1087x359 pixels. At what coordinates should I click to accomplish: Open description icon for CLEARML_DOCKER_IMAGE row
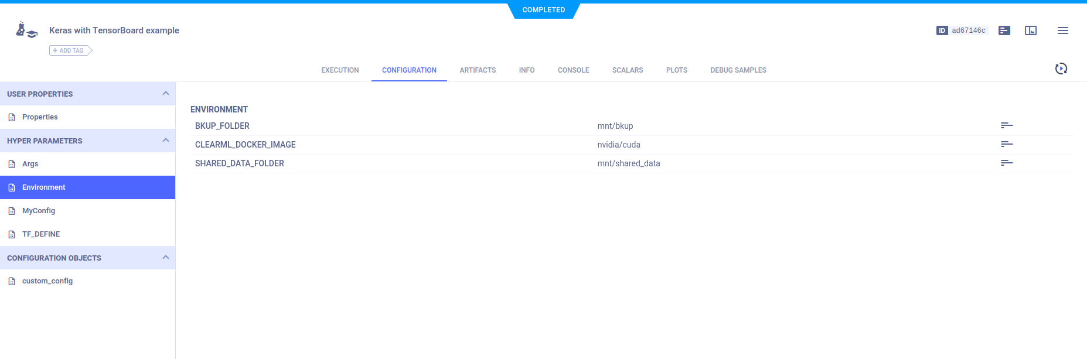pos(1006,144)
